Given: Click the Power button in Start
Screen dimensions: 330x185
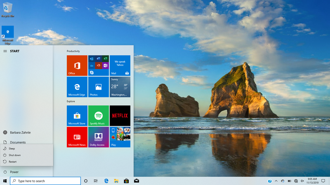Looking at the screenshot, I should [26, 172].
